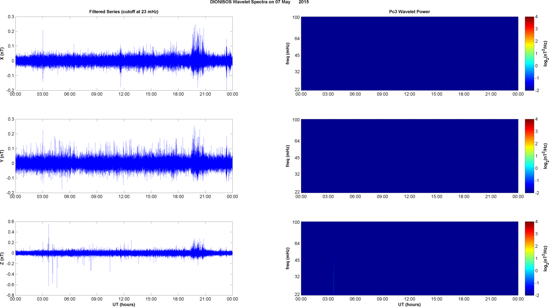Select the top Pc3 wavelet spectrogram for X
The image size is (549, 307).
pyautogui.click(x=409, y=54)
